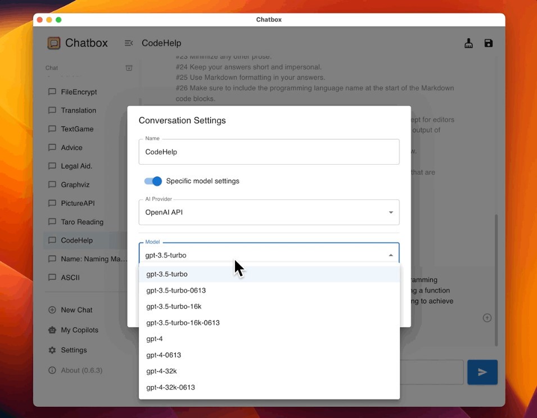Click the clean conversation broom icon
This screenshot has width=537, height=418.
(x=468, y=43)
